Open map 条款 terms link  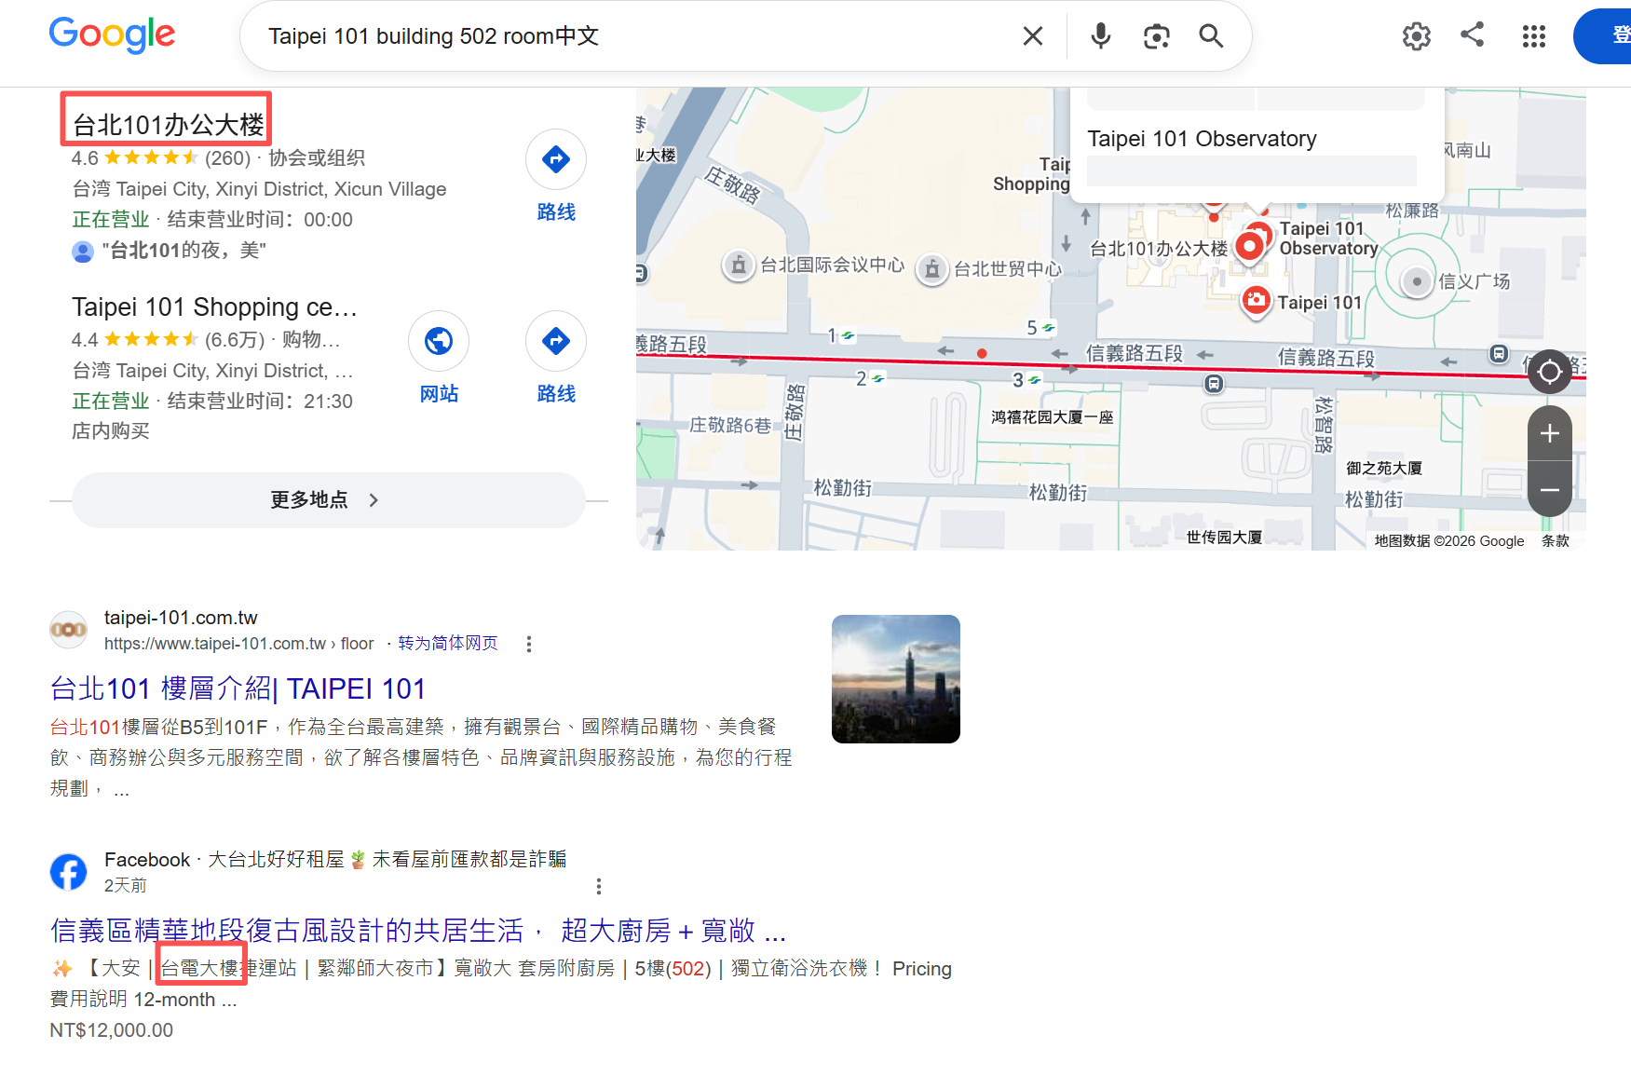(x=1556, y=541)
